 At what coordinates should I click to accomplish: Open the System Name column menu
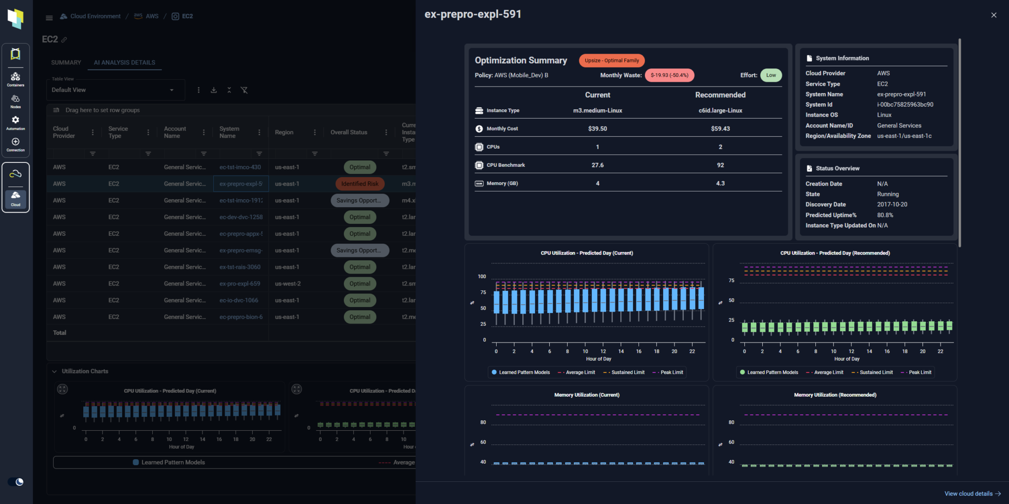tap(260, 132)
